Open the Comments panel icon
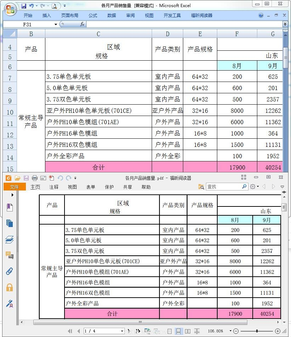The height and width of the screenshot is (337, 291). (9, 255)
